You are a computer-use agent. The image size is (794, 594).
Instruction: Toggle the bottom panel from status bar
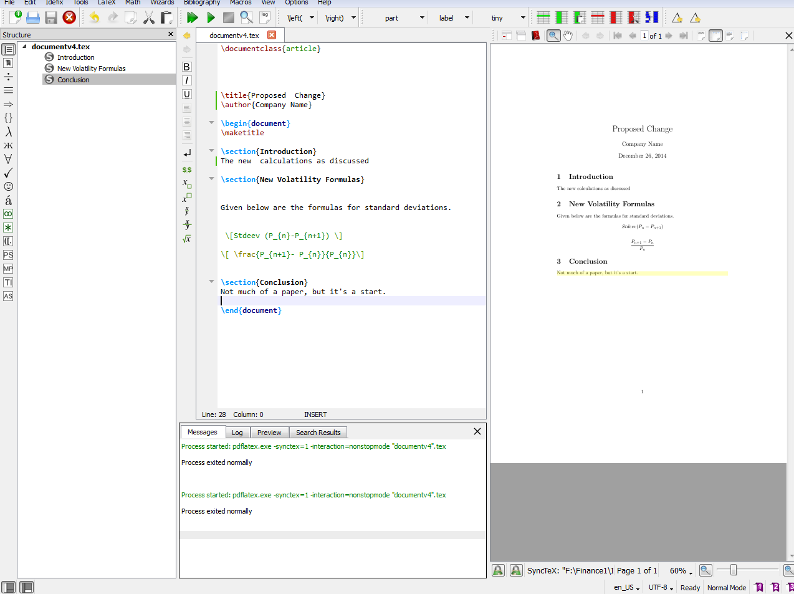point(26,587)
